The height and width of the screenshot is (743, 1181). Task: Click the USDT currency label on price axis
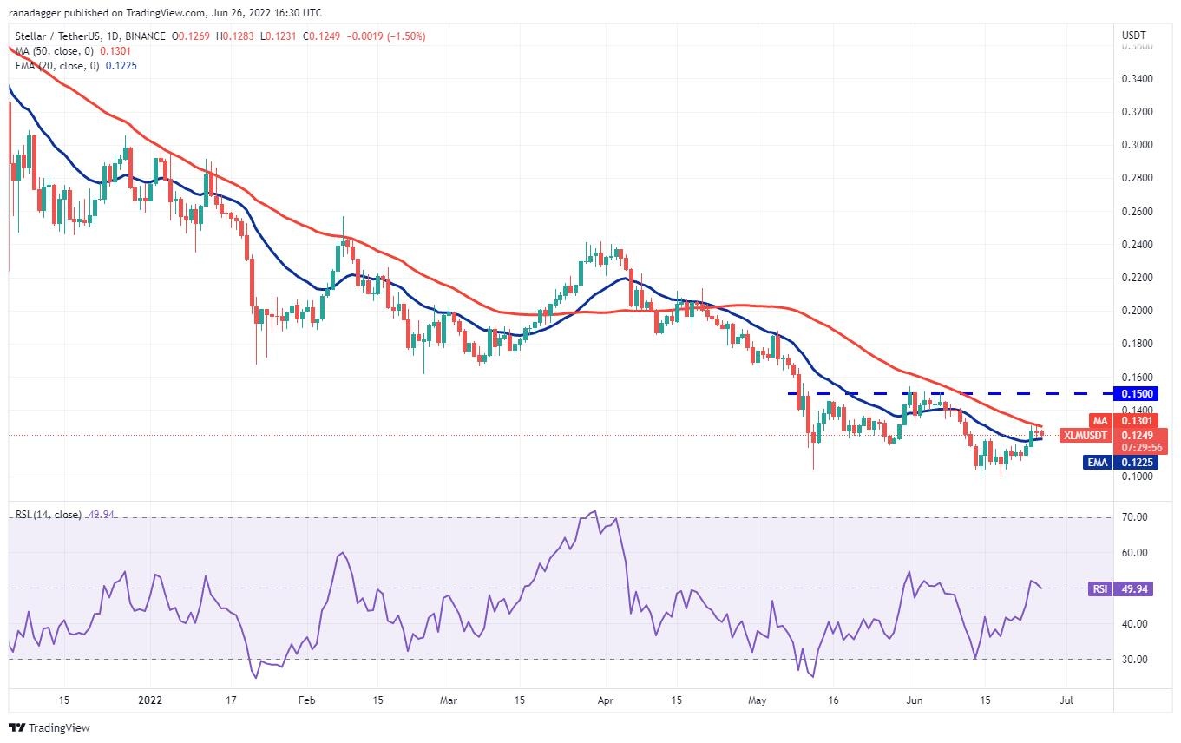pyautogui.click(x=1133, y=36)
